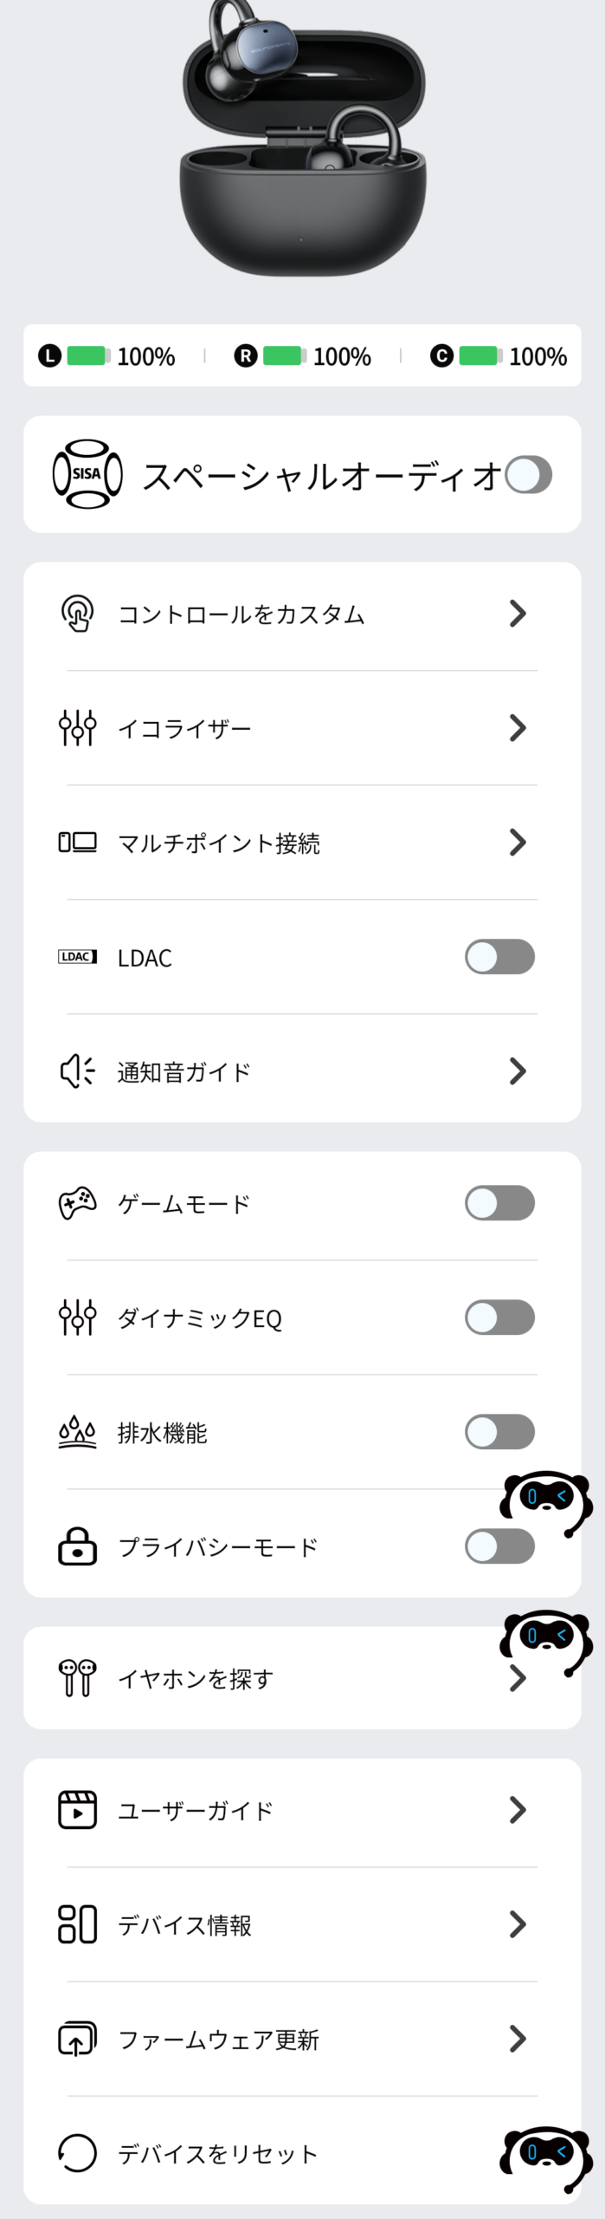This screenshot has height=2219, width=605.
Task: Turn on the LDAC switch
Action: [x=499, y=957]
